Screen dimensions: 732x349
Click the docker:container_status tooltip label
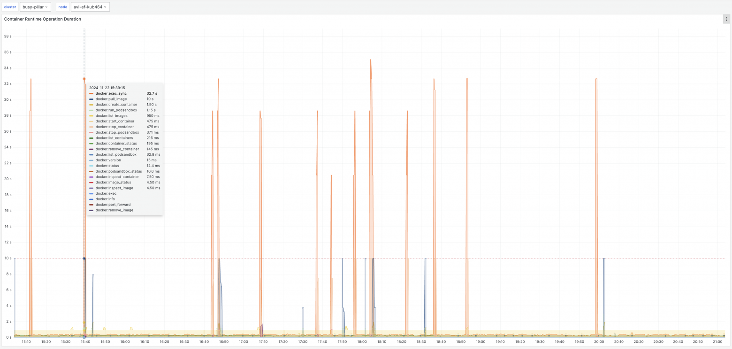(116, 144)
